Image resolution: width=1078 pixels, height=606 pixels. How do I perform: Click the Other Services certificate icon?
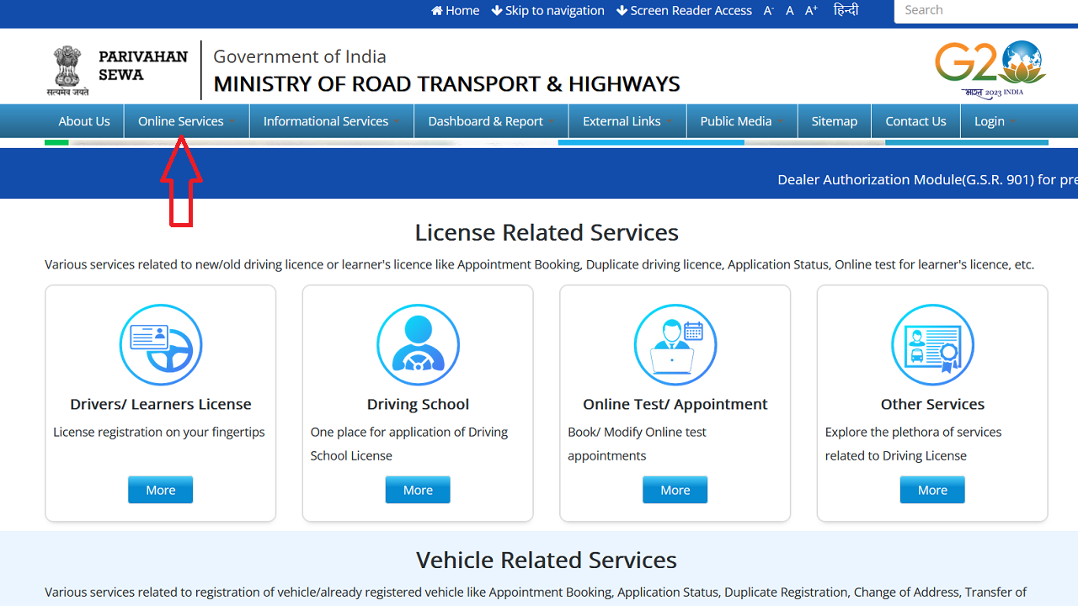pos(932,344)
